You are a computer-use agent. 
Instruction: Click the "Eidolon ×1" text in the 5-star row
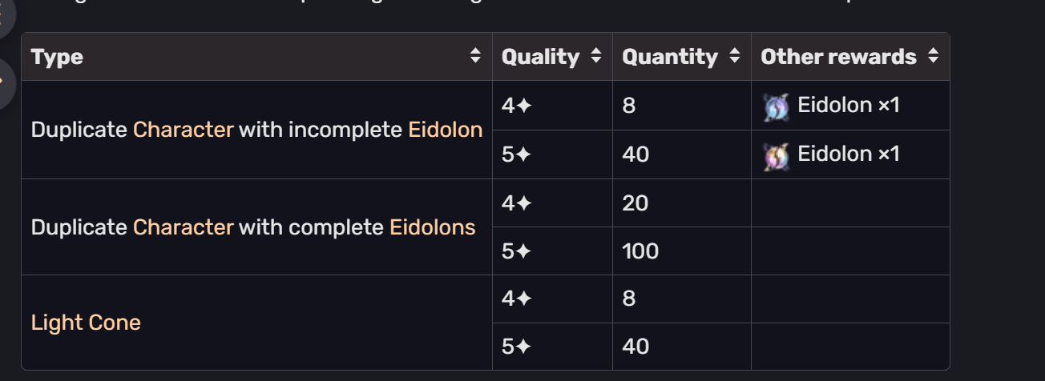(849, 154)
